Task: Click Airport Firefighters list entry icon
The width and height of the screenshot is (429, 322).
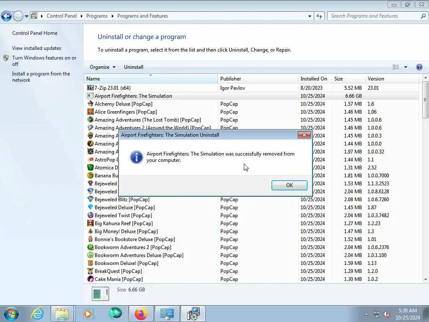Action: [90, 96]
